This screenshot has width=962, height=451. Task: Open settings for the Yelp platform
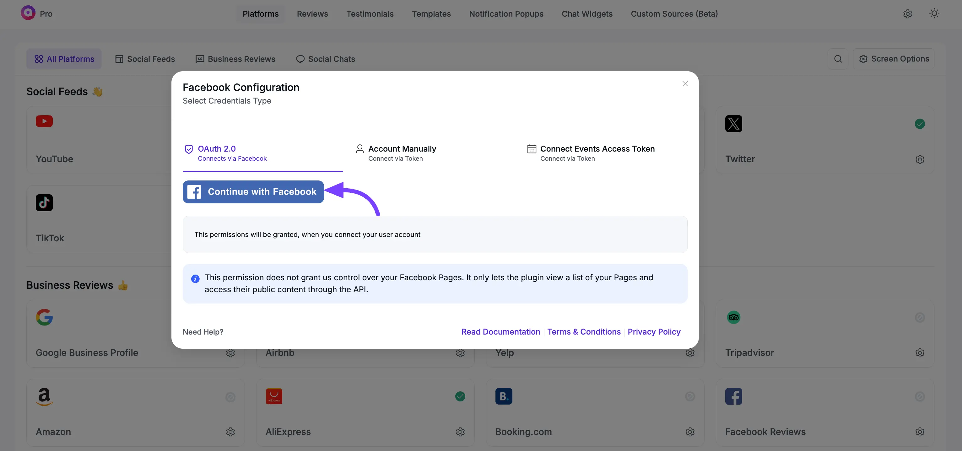click(x=690, y=353)
